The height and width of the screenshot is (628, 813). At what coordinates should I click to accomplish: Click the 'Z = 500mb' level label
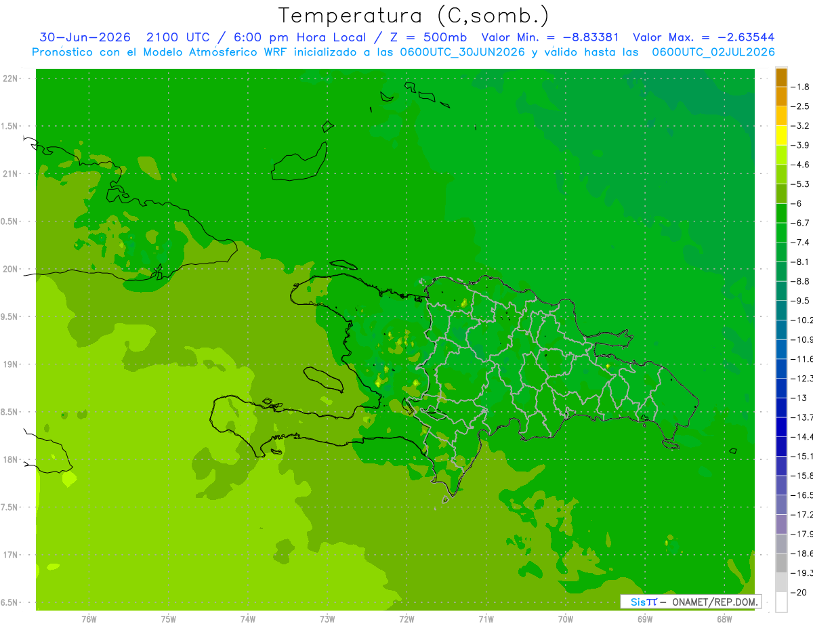point(428,37)
